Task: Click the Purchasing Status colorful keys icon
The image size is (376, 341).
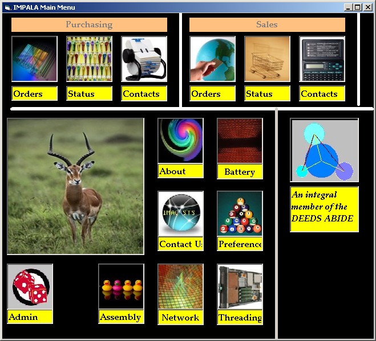Action: coord(89,59)
